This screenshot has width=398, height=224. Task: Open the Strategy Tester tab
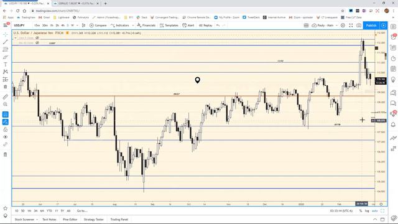(94, 220)
